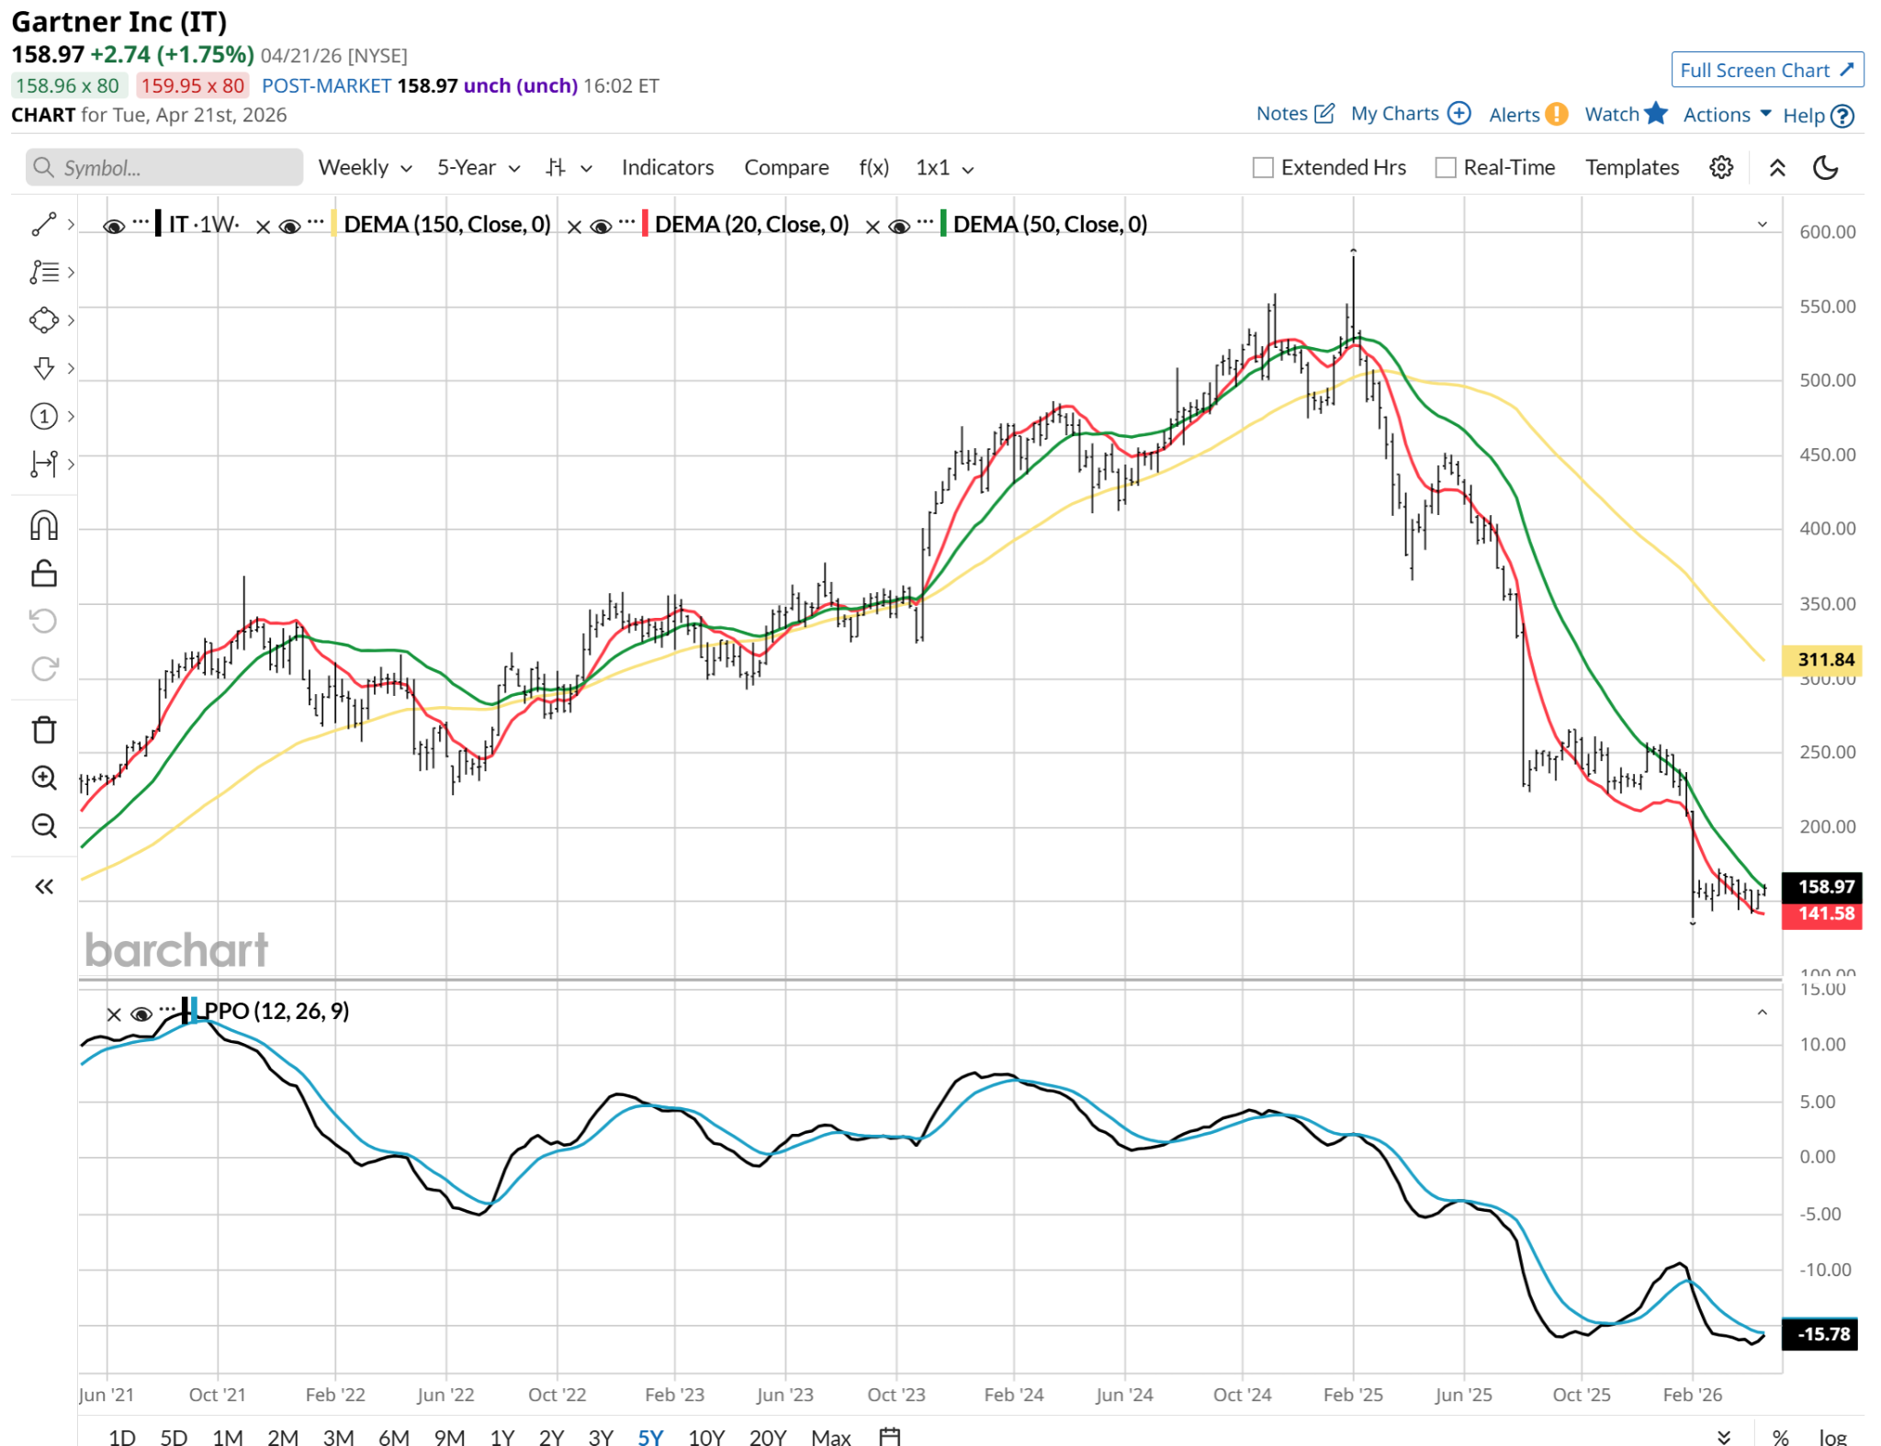Screen dimensions: 1881x1446
Task: Select the magnet snap tool
Action: (x=44, y=526)
